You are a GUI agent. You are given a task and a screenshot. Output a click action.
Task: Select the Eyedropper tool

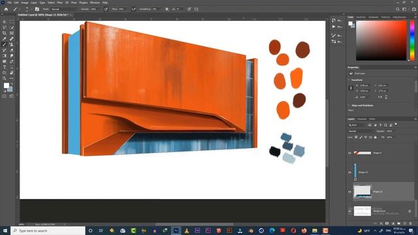[5, 39]
